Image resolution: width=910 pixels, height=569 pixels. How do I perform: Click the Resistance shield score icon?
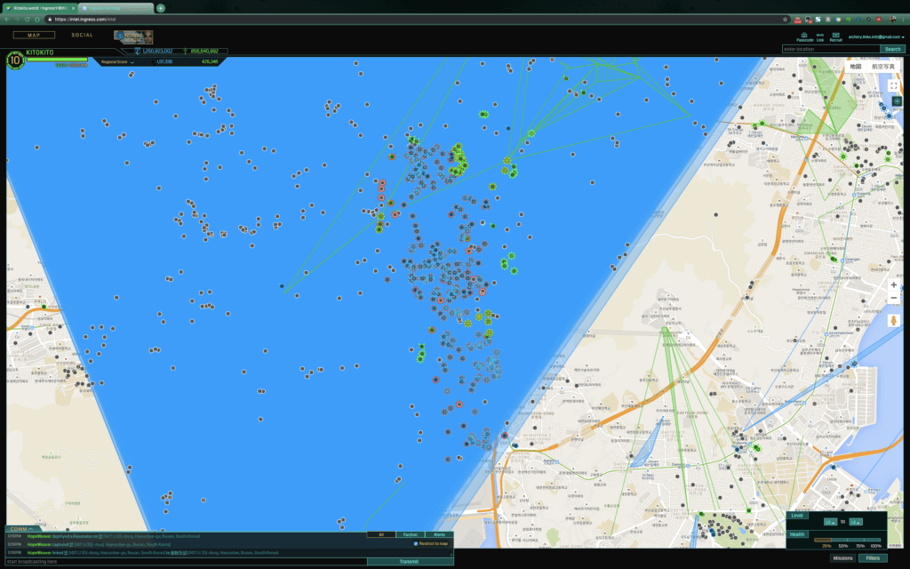(x=138, y=51)
